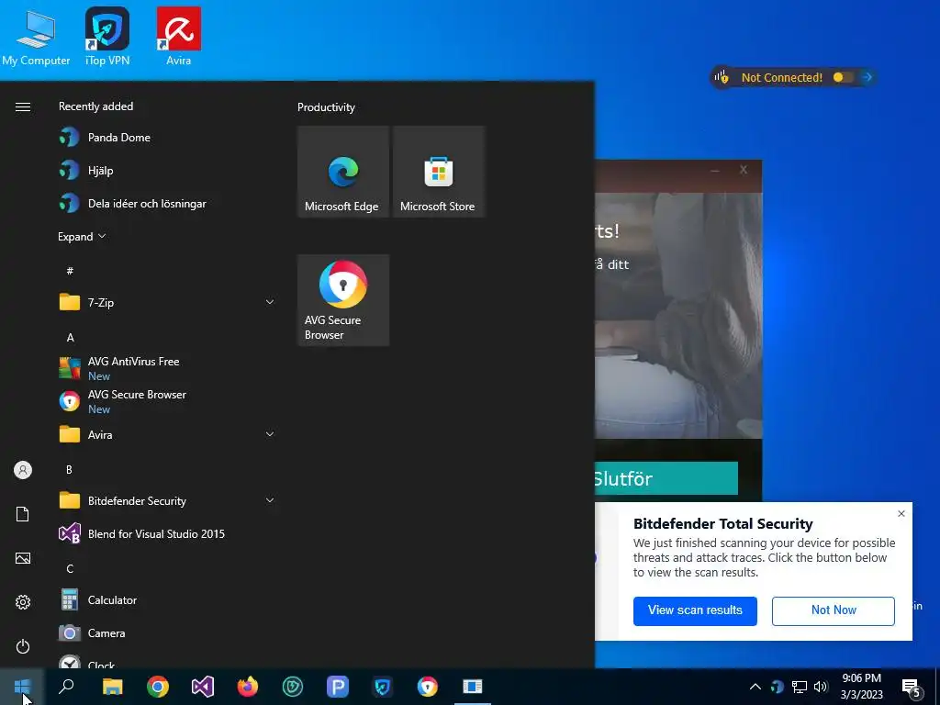940x705 pixels.
Task: Open Pictures from the Start sidebar
Action: click(23, 558)
